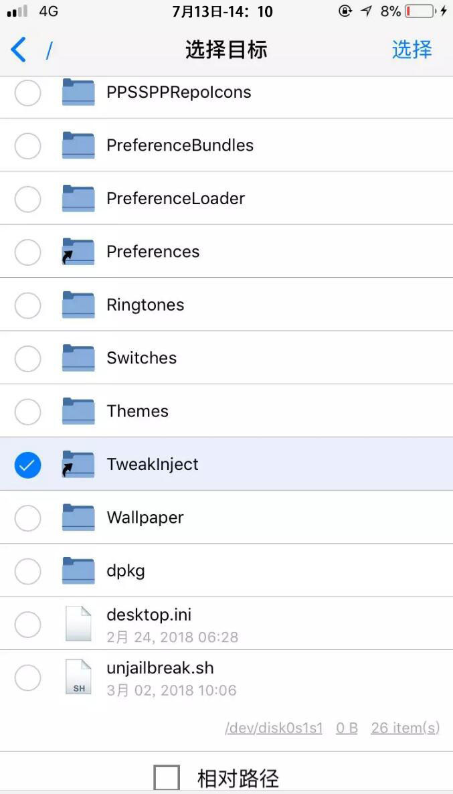The width and height of the screenshot is (453, 794).
Task: Click the SH script icon for unjailbreak.sh
Action: point(78,677)
